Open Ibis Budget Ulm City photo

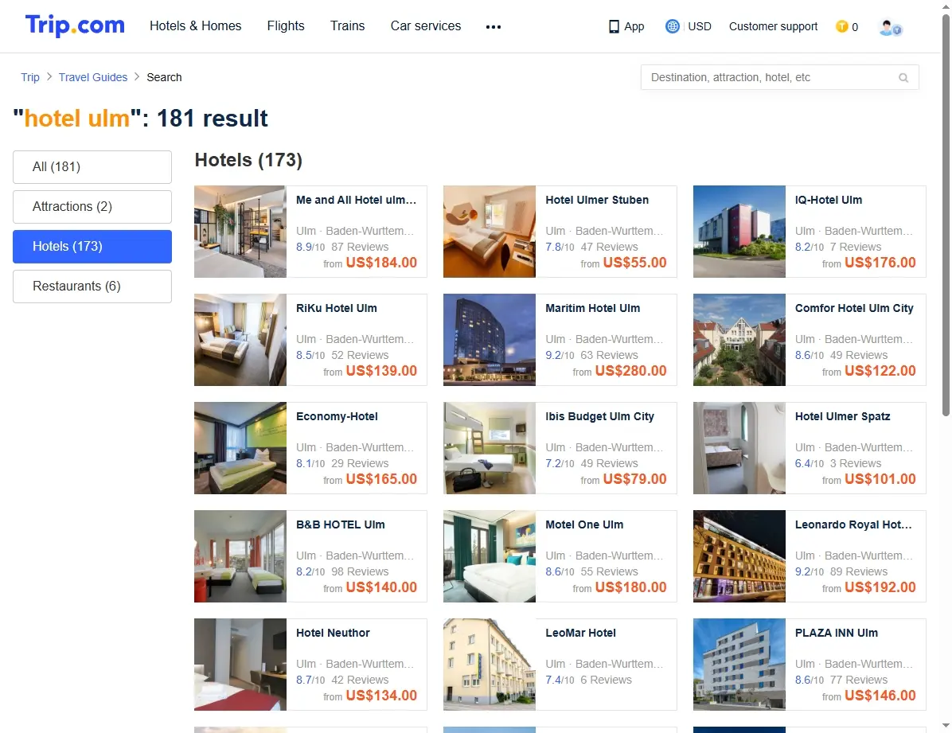coord(490,447)
